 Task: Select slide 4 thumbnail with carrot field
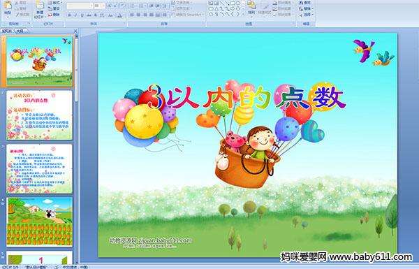(x=39, y=222)
